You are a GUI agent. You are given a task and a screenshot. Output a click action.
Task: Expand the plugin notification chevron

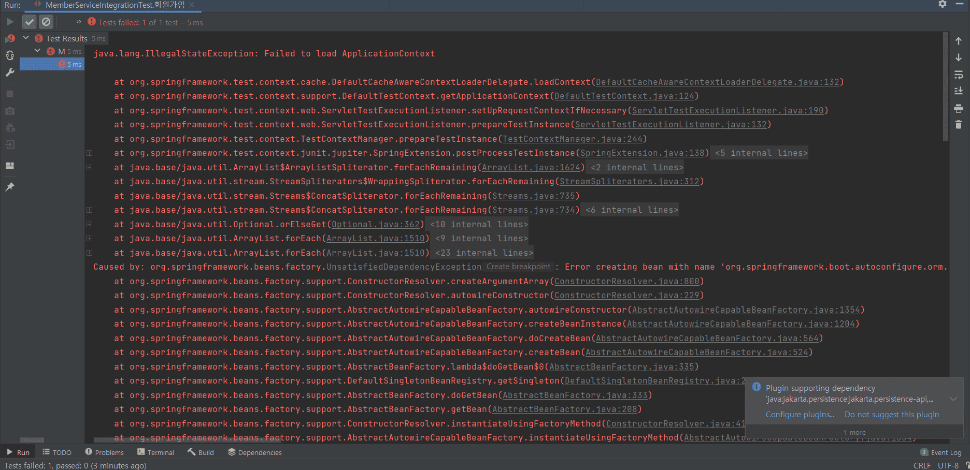[x=953, y=399]
